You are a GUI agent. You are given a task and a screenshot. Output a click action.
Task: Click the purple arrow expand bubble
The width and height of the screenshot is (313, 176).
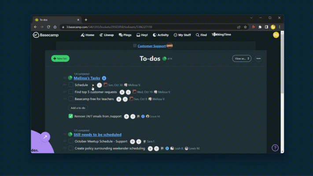(45, 137)
